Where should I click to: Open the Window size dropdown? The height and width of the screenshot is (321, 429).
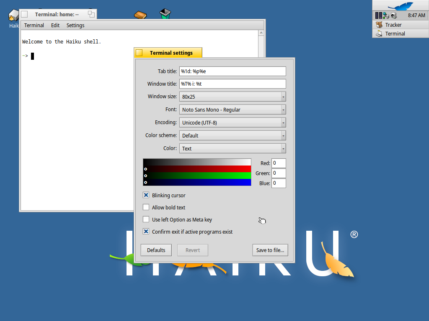tap(233, 97)
